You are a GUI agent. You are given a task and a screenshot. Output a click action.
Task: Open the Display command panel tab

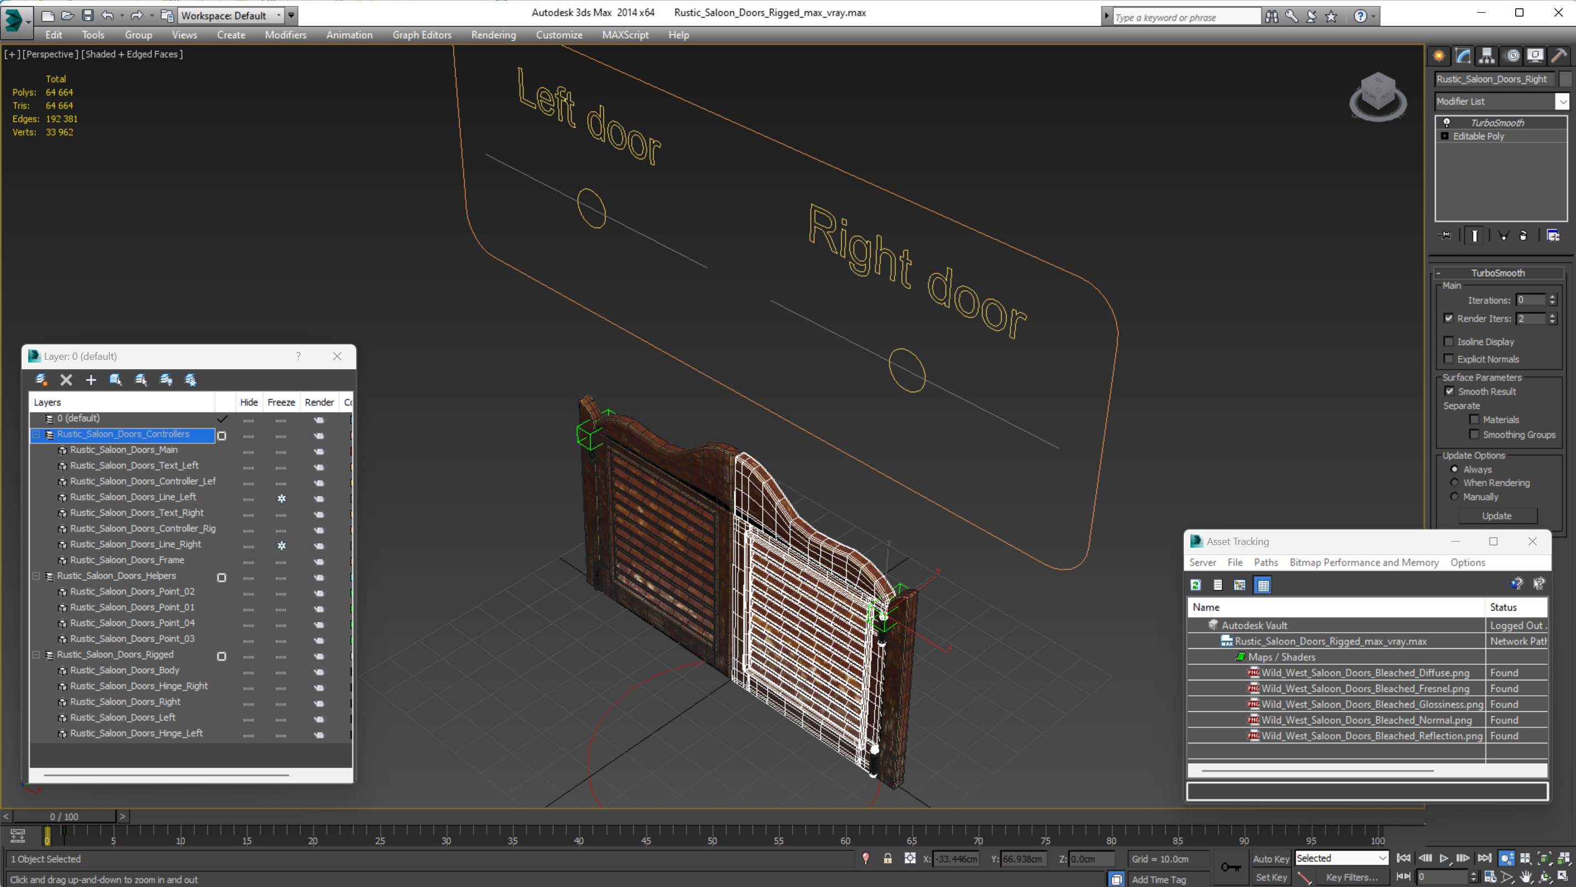pos(1535,56)
